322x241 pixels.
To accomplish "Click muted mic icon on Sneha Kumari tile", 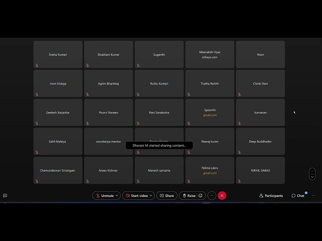I will click(x=37, y=65).
